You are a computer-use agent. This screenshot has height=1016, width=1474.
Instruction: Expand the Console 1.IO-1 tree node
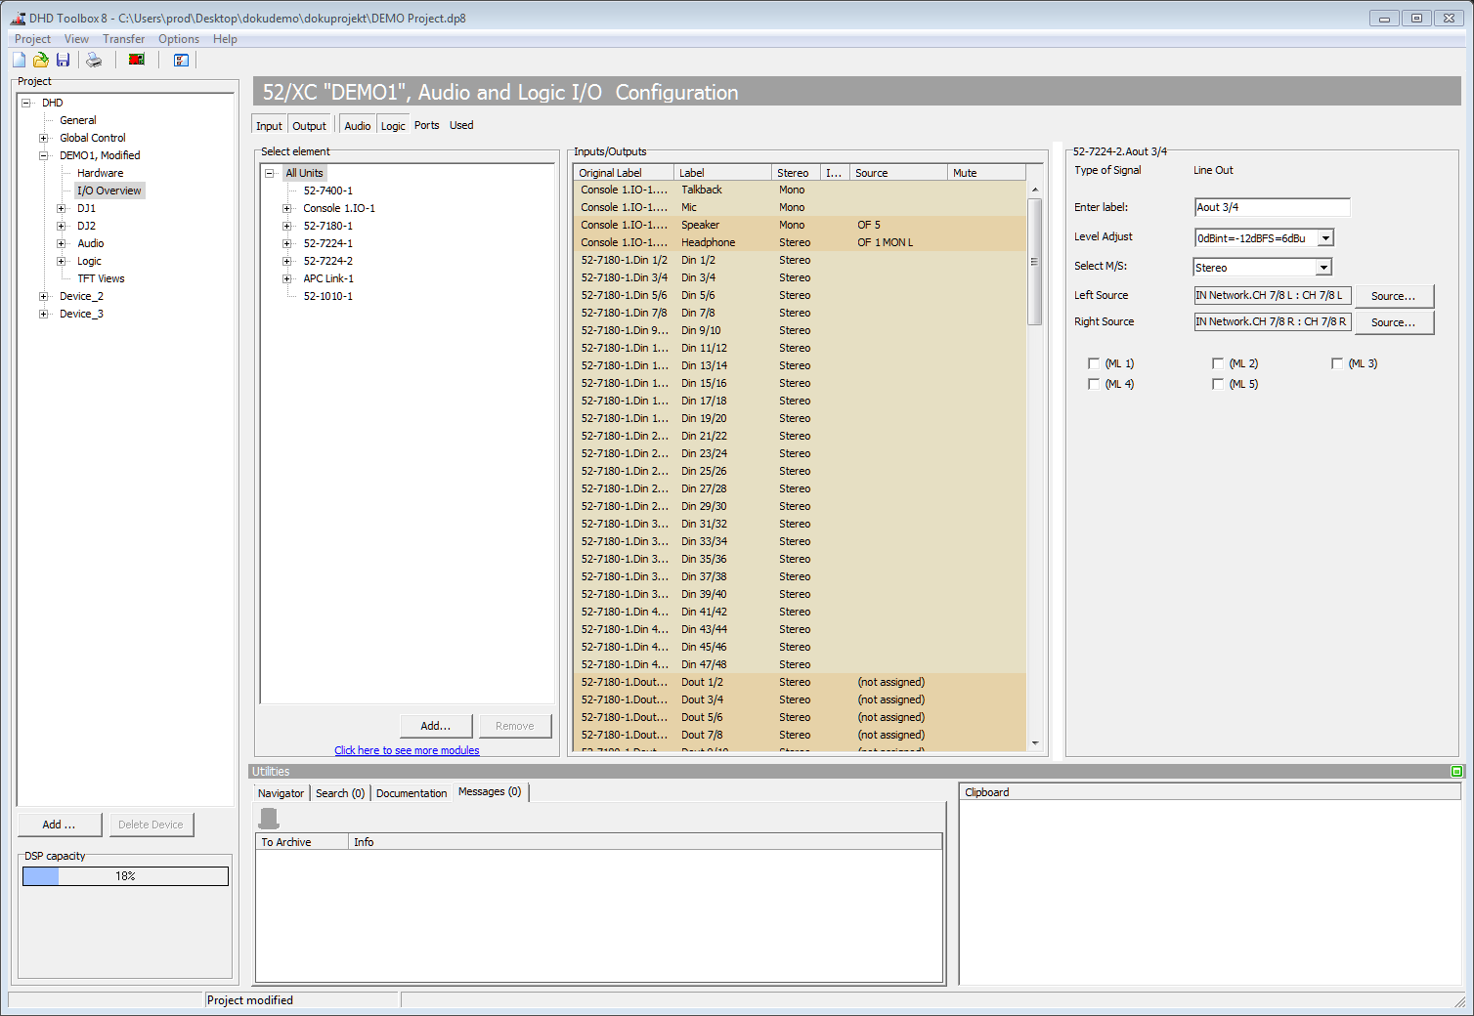point(285,208)
